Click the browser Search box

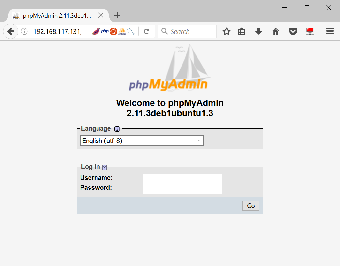point(187,31)
